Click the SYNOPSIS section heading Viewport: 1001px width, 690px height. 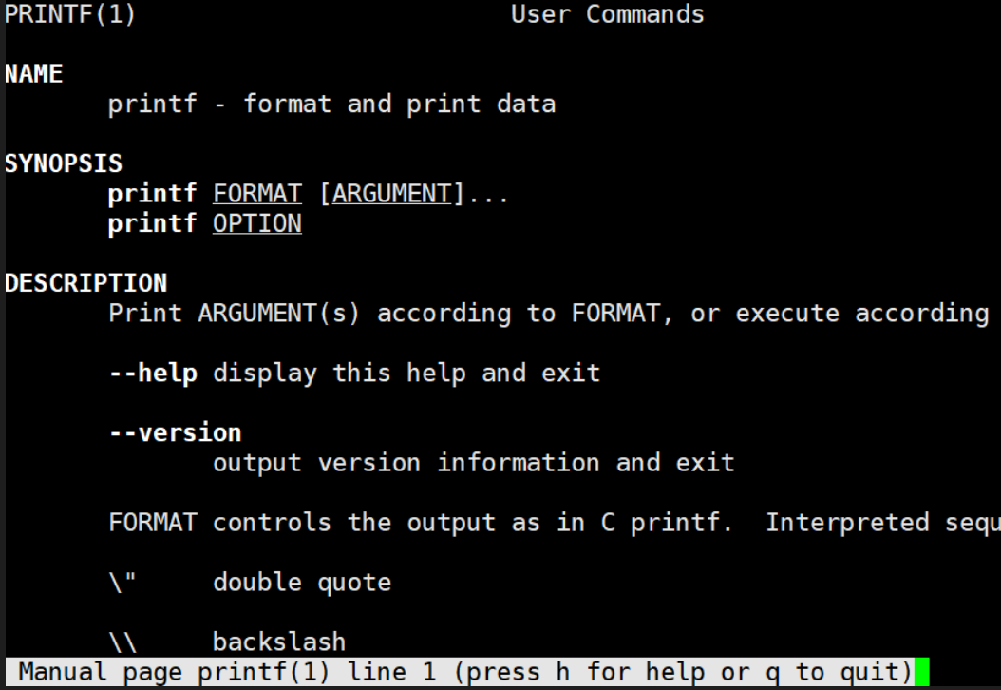pyautogui.click(x=63, y=163)
